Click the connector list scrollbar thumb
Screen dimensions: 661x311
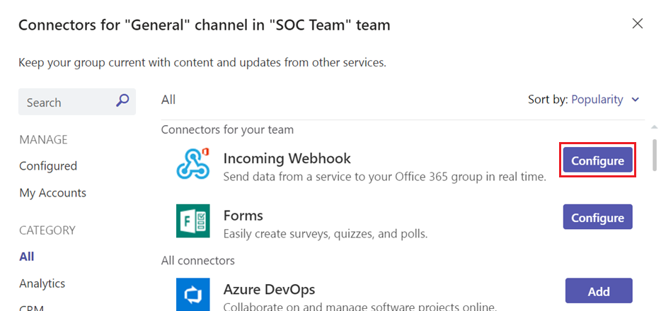(655, 155)
